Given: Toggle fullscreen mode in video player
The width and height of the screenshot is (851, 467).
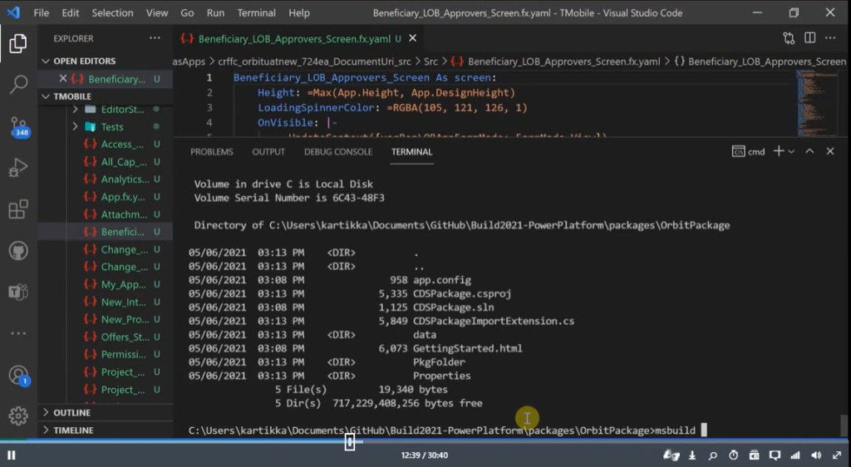Looking at the screenshot, I should click(x=836, y=455).
